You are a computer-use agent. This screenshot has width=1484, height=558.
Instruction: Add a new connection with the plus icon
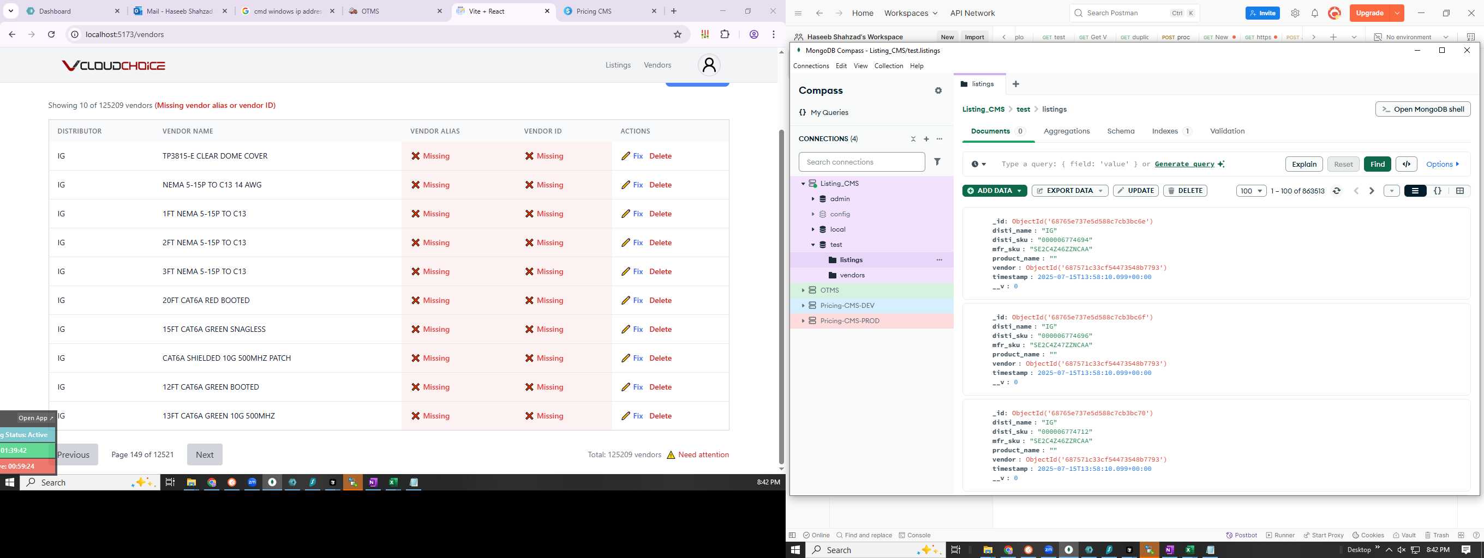926,139
